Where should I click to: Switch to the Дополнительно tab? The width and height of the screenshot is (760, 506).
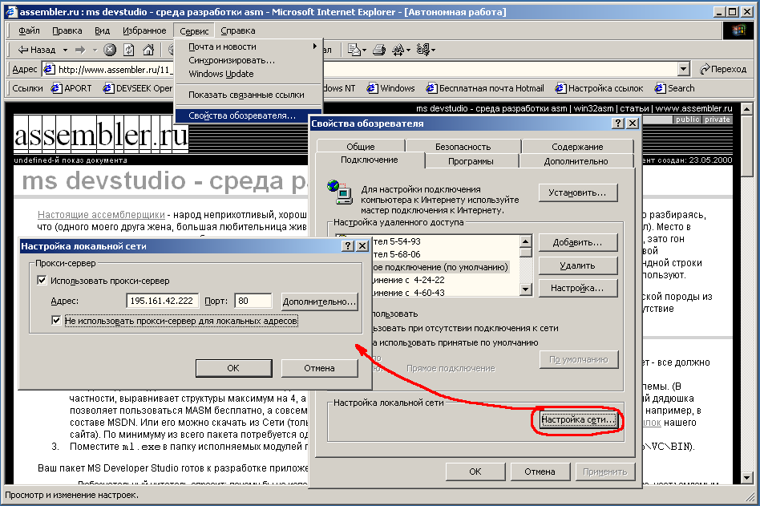pos(576,161)
